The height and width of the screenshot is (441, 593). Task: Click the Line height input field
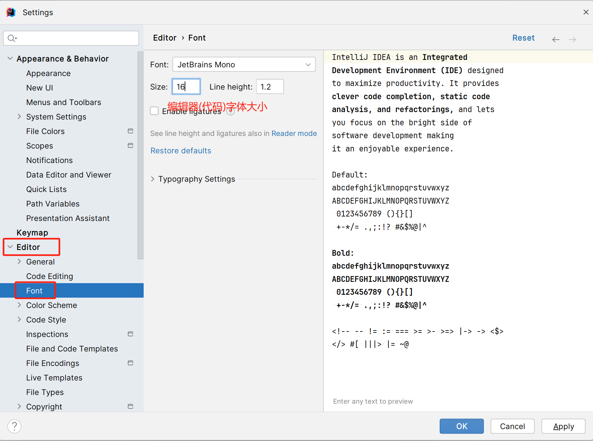click(x=270, y=87)
